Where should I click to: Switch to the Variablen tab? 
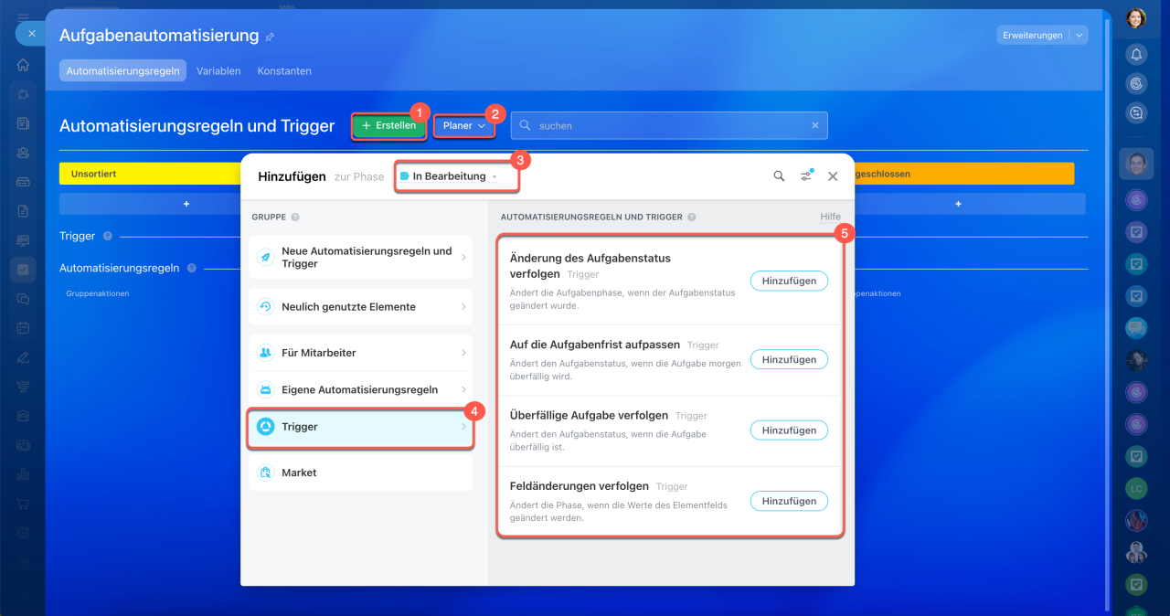click(218, 70)
